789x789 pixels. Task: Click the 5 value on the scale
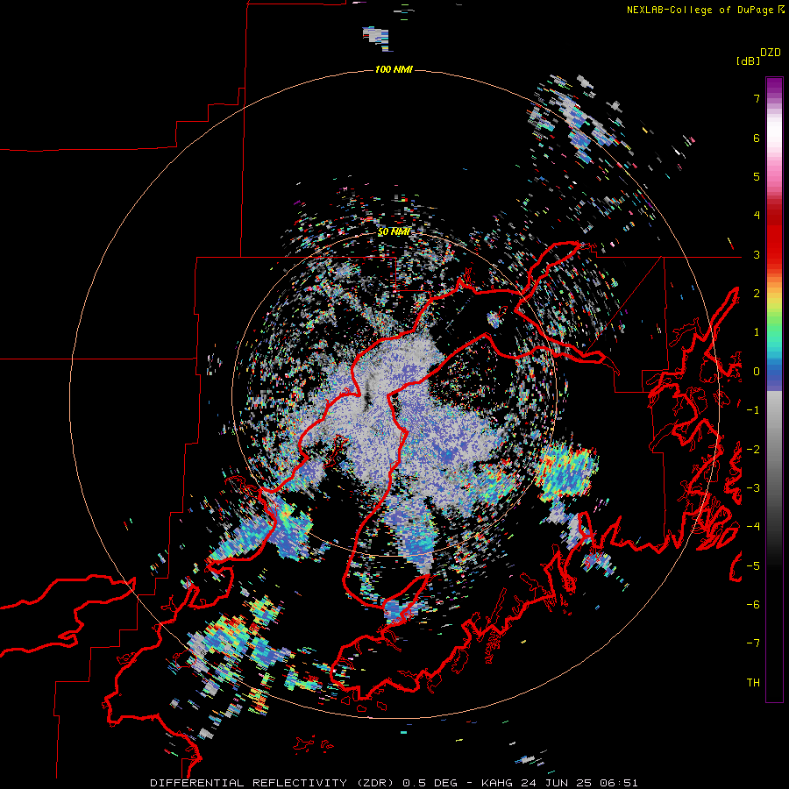tap(757, 176)
